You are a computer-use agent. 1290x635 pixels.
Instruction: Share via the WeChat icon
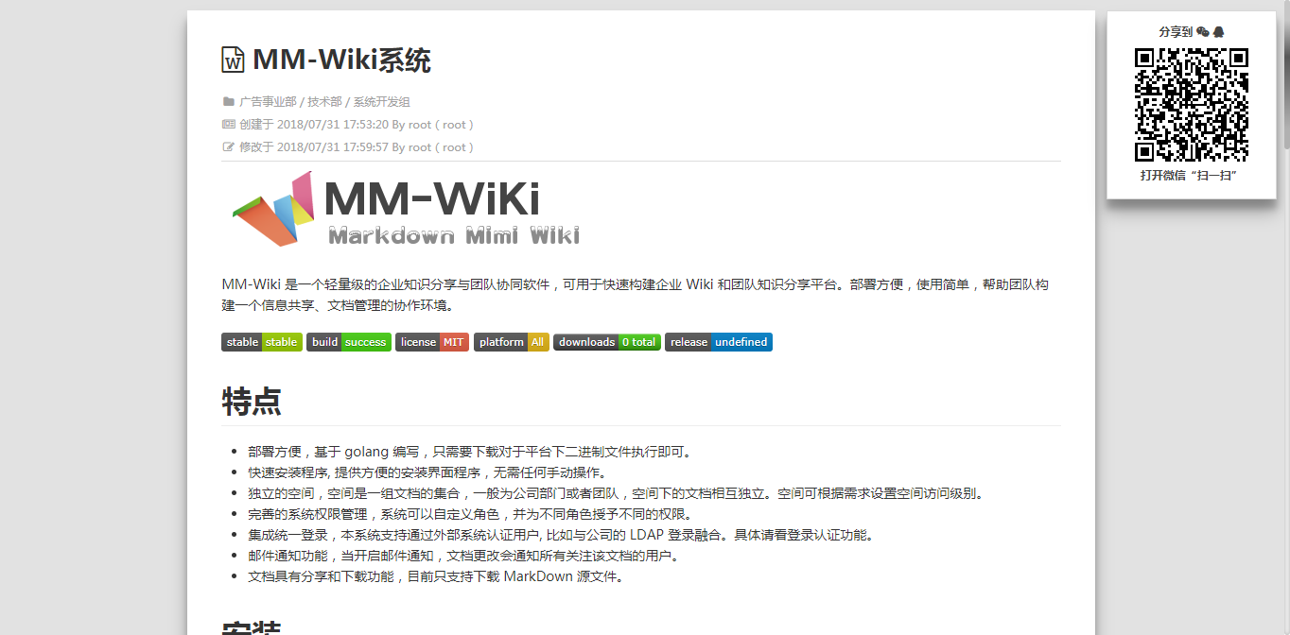(x=1203, y=31)
